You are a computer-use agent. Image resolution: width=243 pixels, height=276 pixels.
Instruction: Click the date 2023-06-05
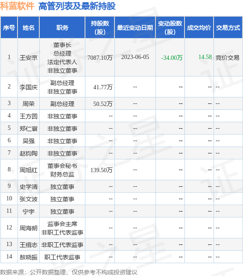(135, 57)
